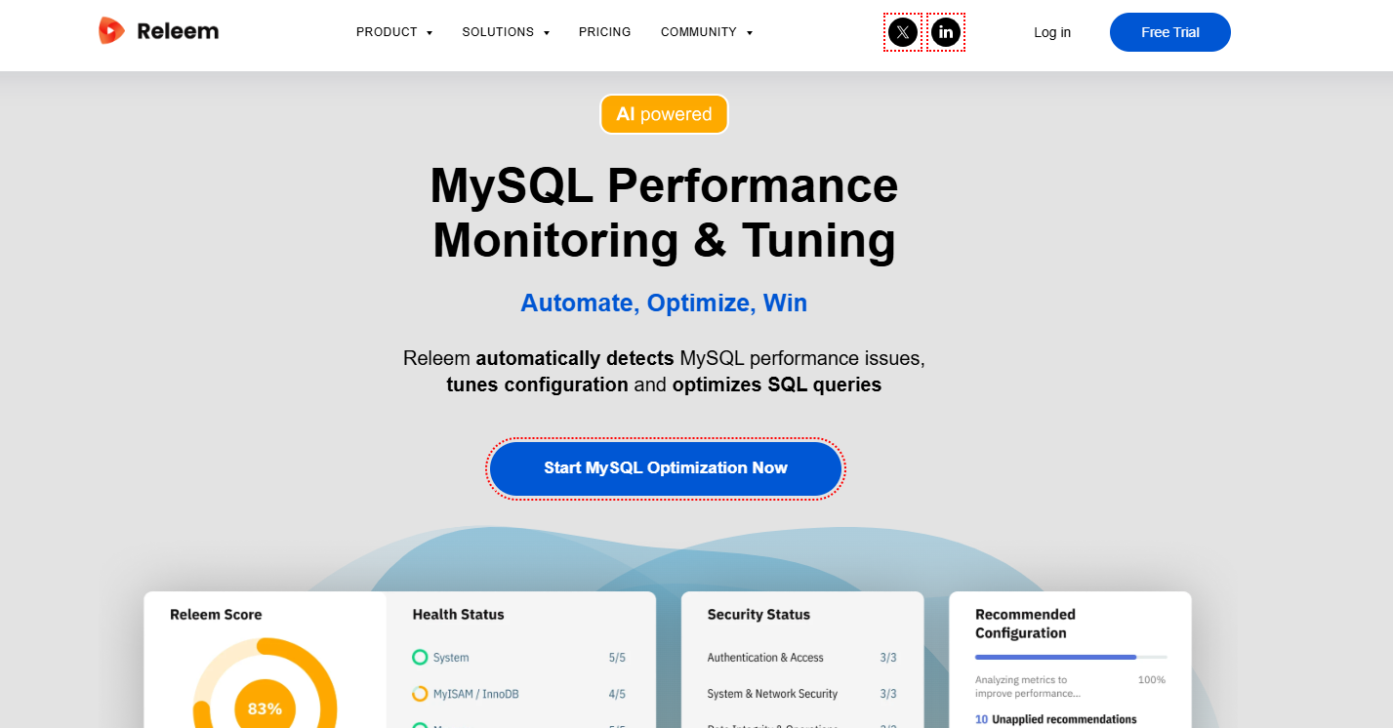Expand the Product dropdown menu
1393x728 pixels.
pos(394,32)
